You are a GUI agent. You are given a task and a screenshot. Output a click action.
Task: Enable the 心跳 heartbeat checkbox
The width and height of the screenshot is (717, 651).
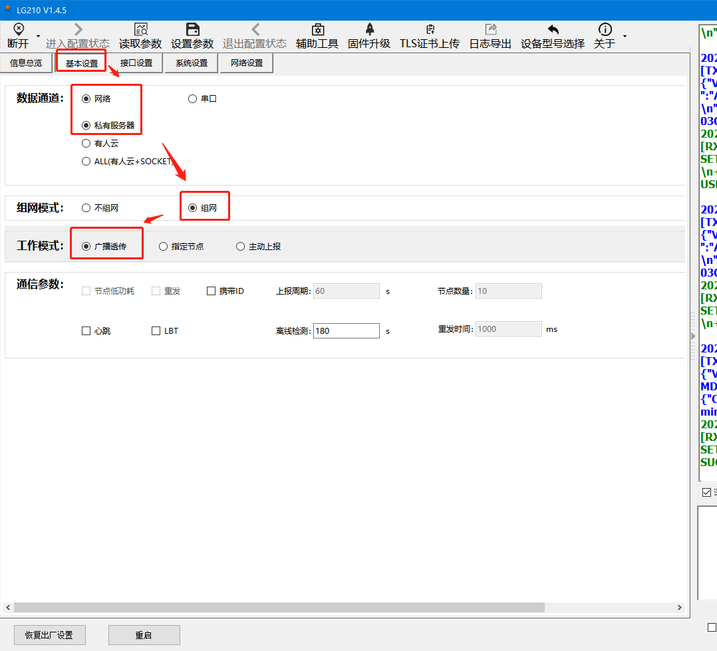[86, 330]
